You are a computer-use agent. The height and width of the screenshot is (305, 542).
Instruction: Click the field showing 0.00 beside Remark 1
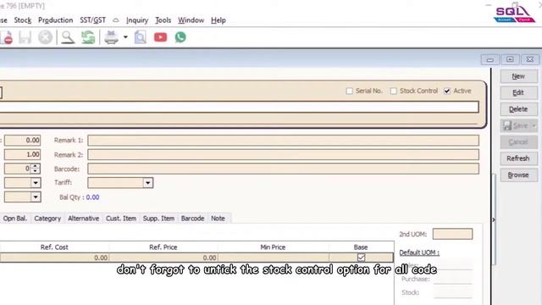[23, 141]
